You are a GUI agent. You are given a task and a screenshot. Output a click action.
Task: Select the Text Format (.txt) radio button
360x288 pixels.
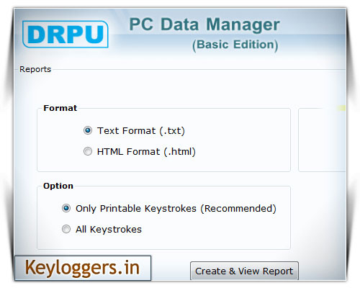tap(88, 130)
